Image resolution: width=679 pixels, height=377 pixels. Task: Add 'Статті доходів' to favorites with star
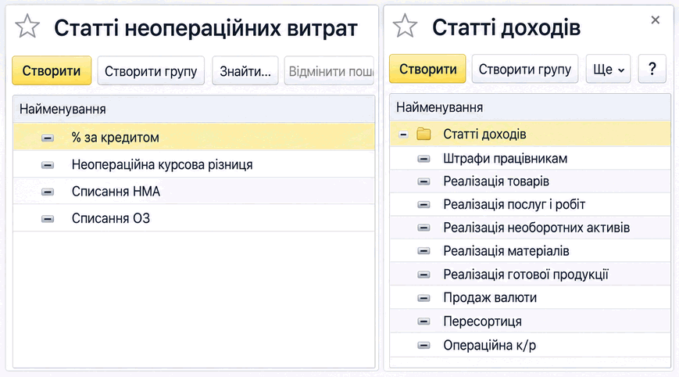click(x=405, y=26)
